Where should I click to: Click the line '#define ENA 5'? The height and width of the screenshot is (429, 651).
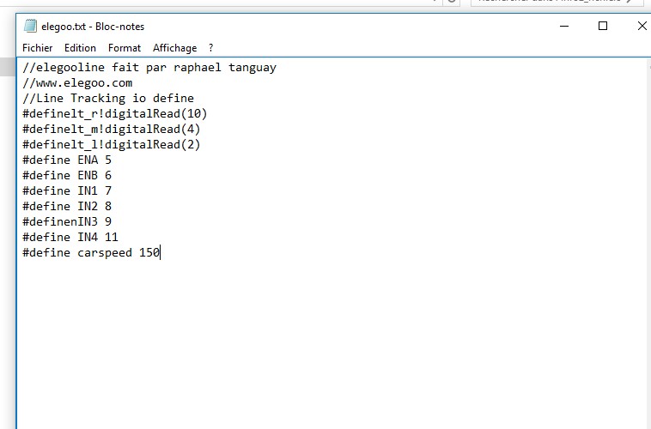click(67, 160)
